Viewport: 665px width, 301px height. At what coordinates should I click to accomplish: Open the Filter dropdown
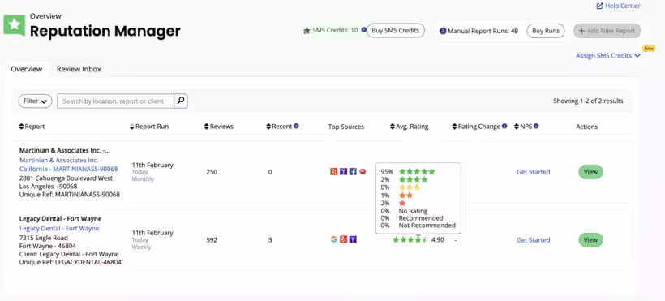35,101
